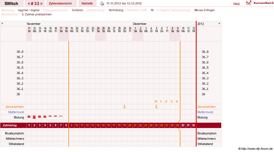
Task: Select cycle day 1 in Zyklustag row
Action: tap(29, 125)
